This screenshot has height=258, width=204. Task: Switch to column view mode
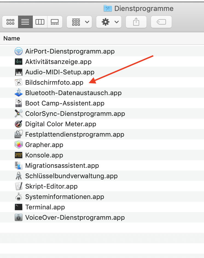(x=40, y=22)
